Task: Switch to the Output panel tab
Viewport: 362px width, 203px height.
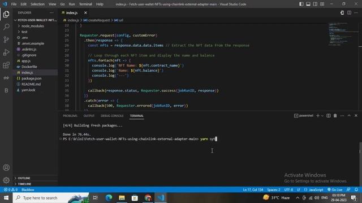Action: click(x=89, y=116)
